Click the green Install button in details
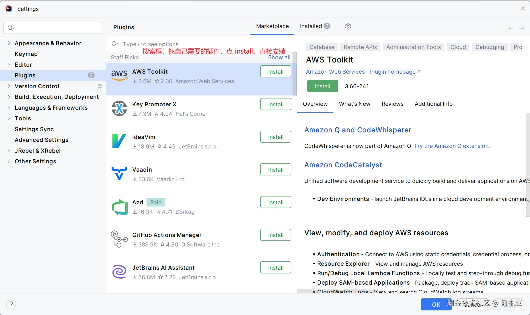Viewport: 530px width, 315px height. tap(322, 86)
